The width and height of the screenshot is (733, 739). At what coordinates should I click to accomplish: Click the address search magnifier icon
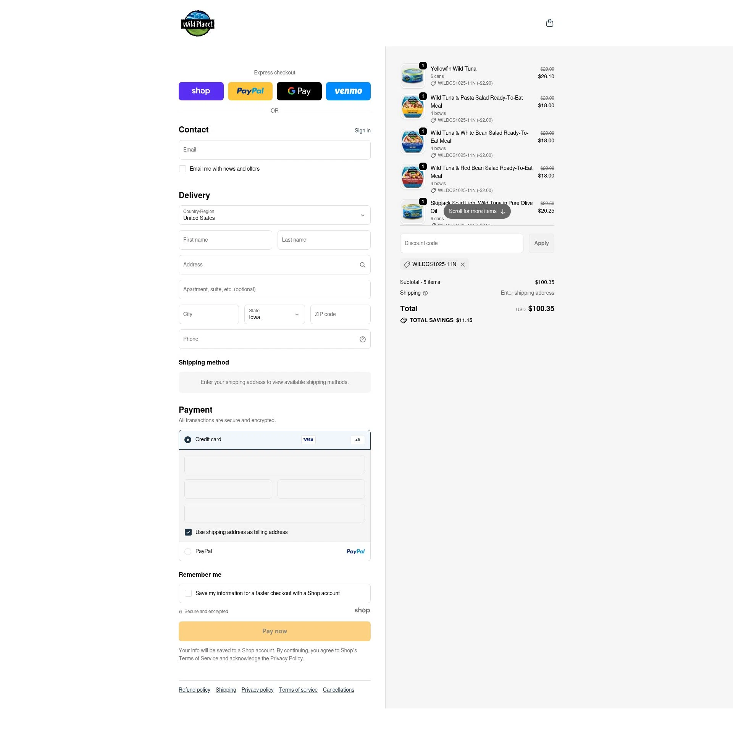pyautogui.click(x=362, y=265)
